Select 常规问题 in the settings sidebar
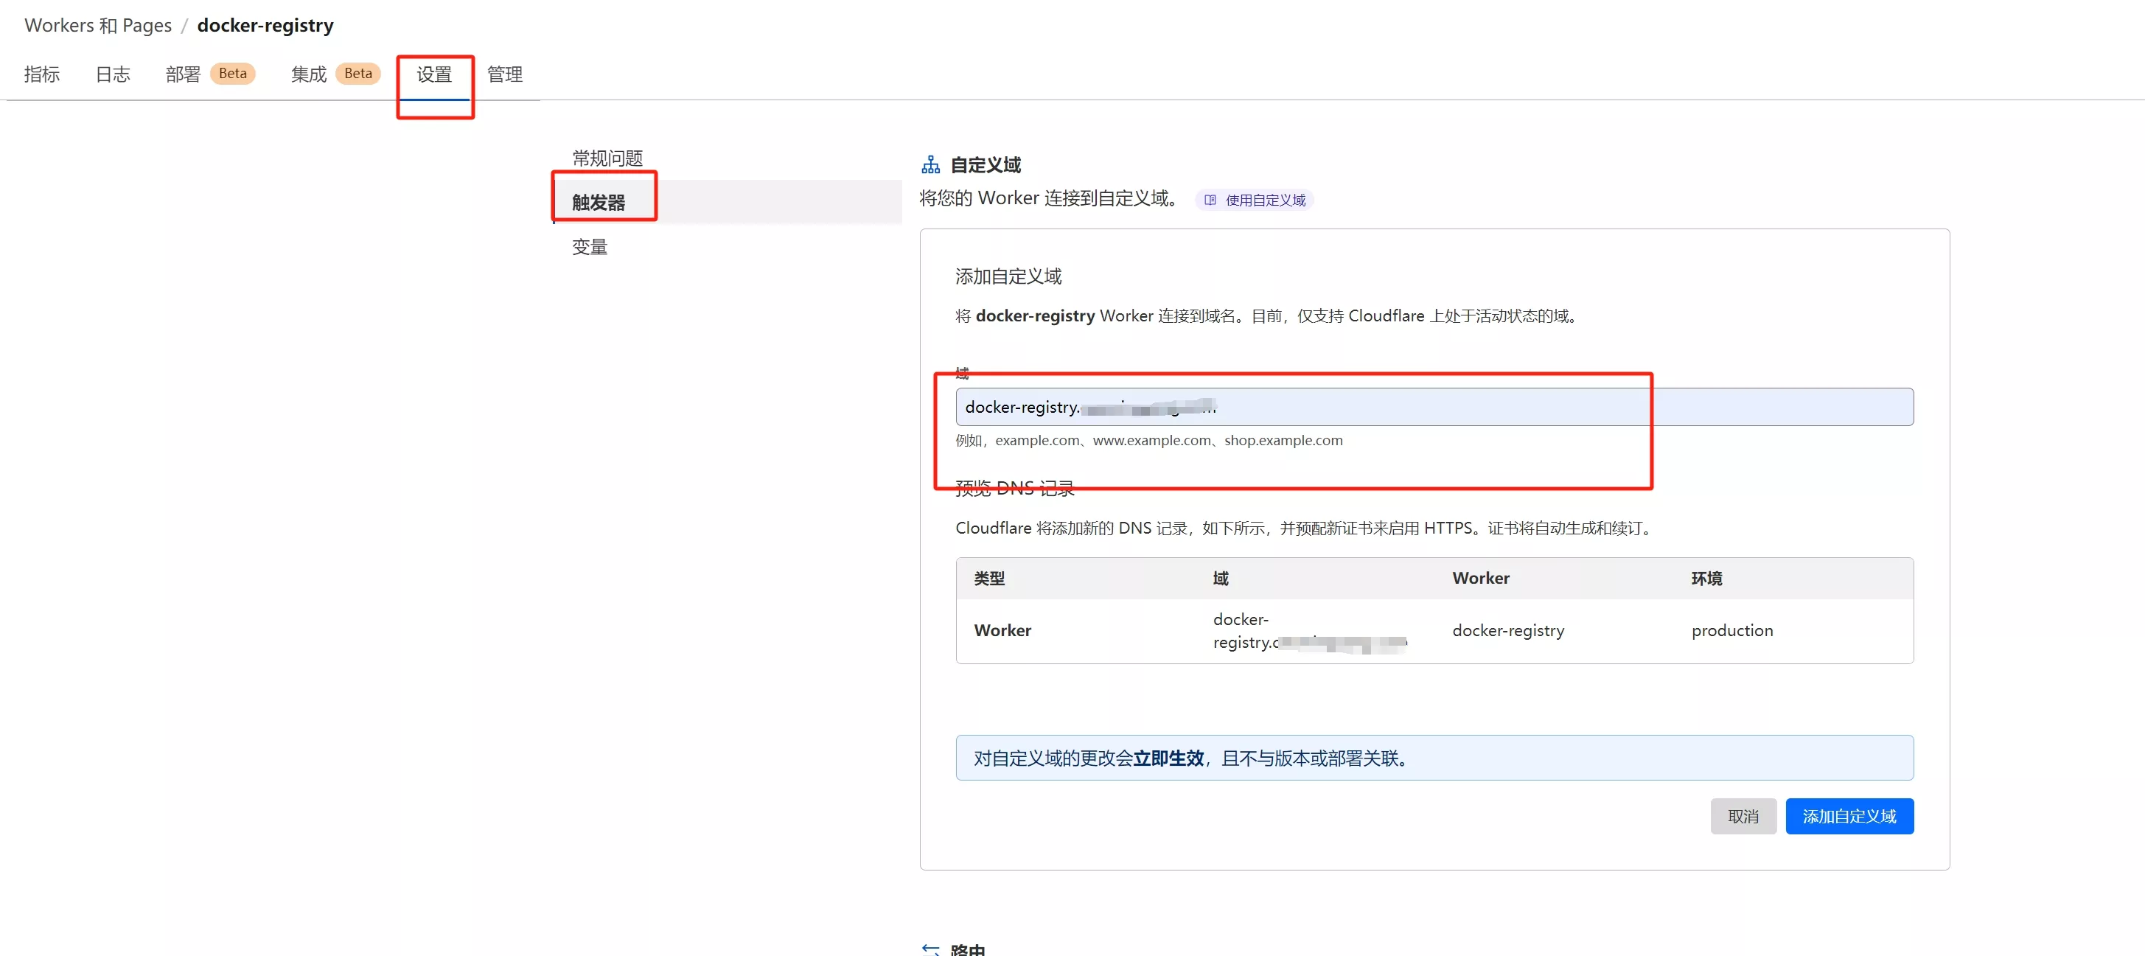 click(x=607, y=158)
